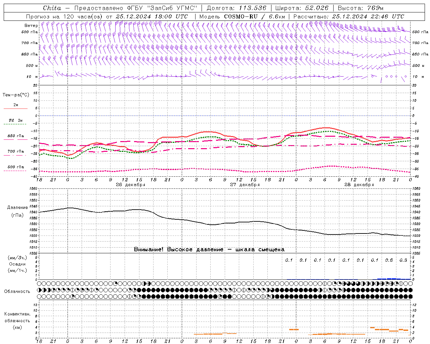The height and width of the screenshot is (344, 430).
Task: Click the provider text ФГБУ "ЗапСиб УГМС"
Action: coord(162,8)
